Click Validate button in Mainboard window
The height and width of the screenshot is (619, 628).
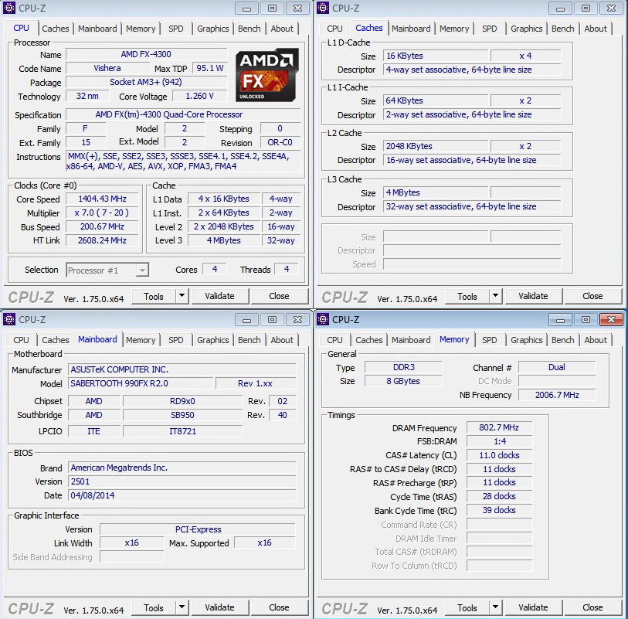tap(219, 607)
